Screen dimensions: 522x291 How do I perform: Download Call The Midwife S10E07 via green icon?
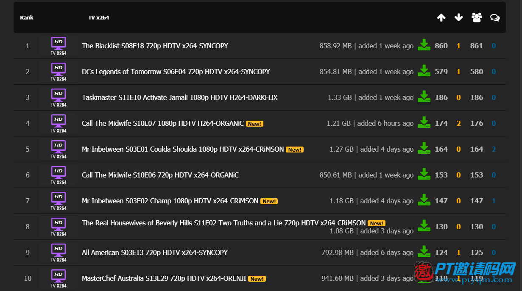coord(424,123)
